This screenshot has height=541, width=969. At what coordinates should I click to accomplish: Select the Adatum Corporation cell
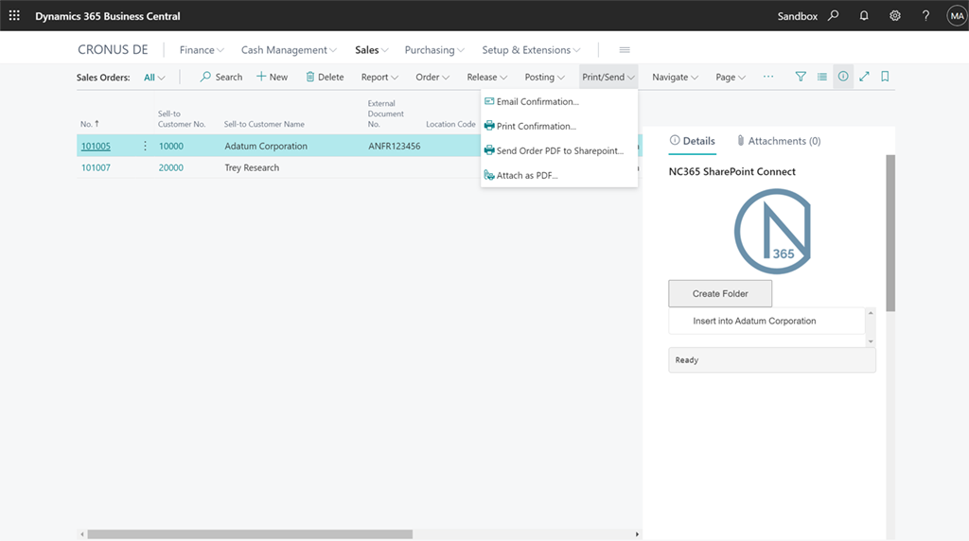(266, 146)
